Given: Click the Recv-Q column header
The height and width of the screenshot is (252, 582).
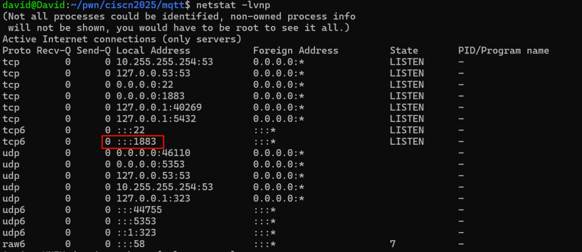Looking at the screenshot, I should coord(53,51).
